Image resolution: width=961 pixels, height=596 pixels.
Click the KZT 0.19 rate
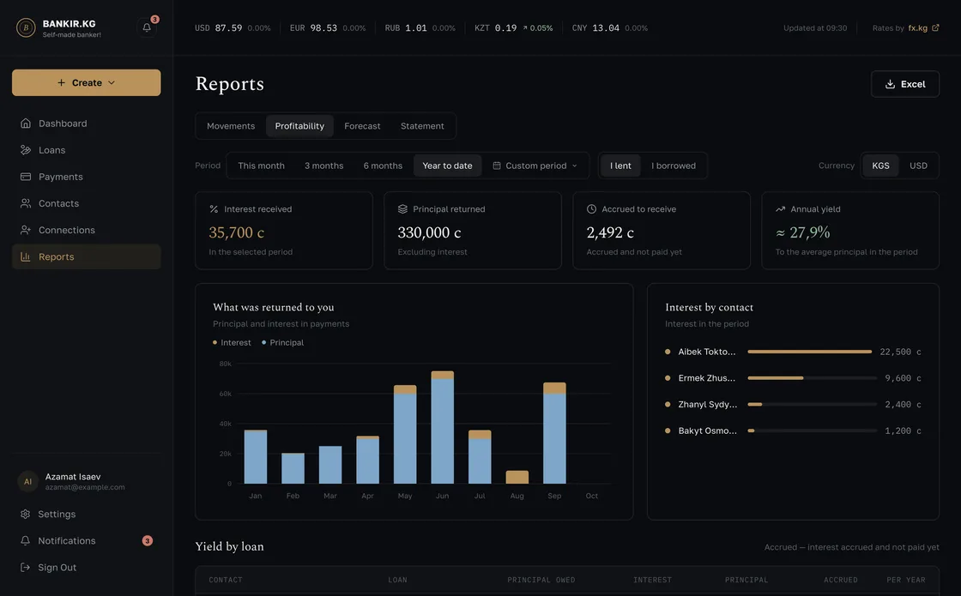click(514, 27)
